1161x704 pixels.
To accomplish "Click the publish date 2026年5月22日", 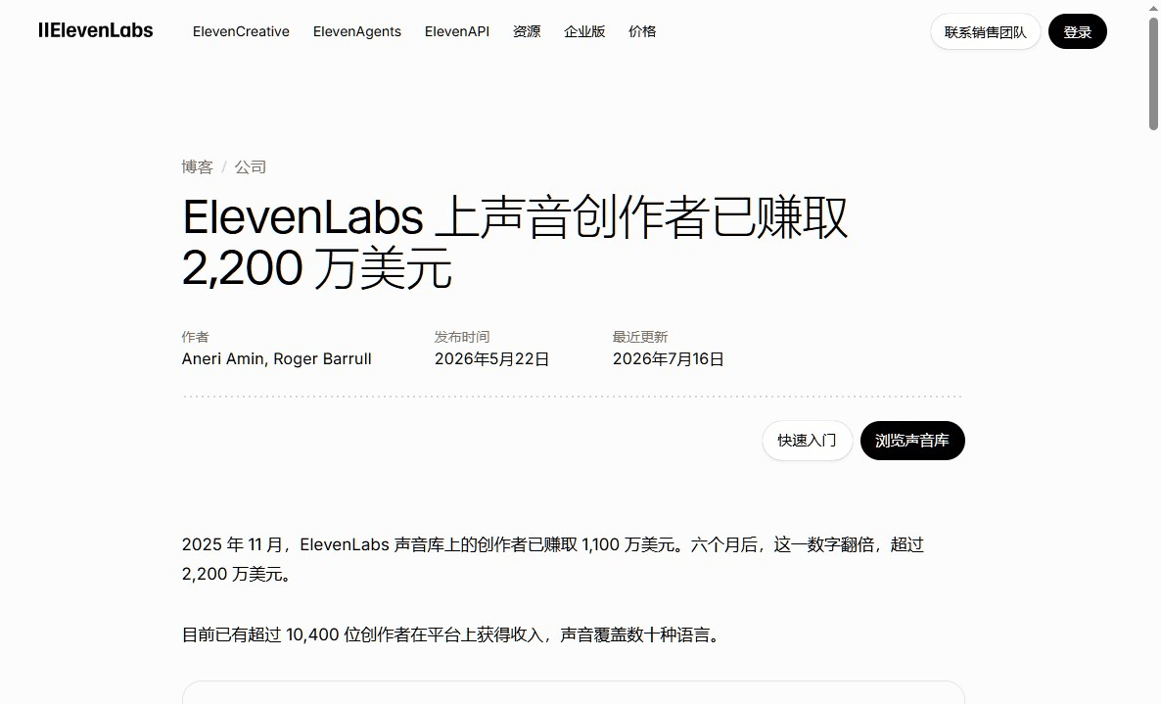I will tap(491, 359).
